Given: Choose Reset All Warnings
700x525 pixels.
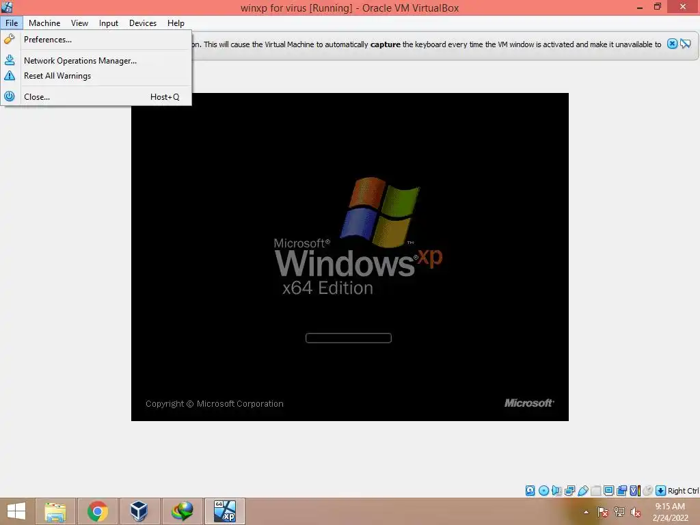Looking at the screenshot, I should click(x=96, y=76).
